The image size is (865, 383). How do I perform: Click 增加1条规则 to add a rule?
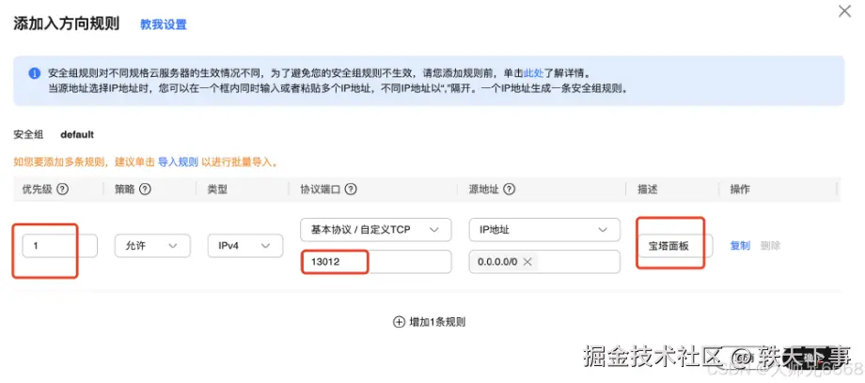coord(436,322)
